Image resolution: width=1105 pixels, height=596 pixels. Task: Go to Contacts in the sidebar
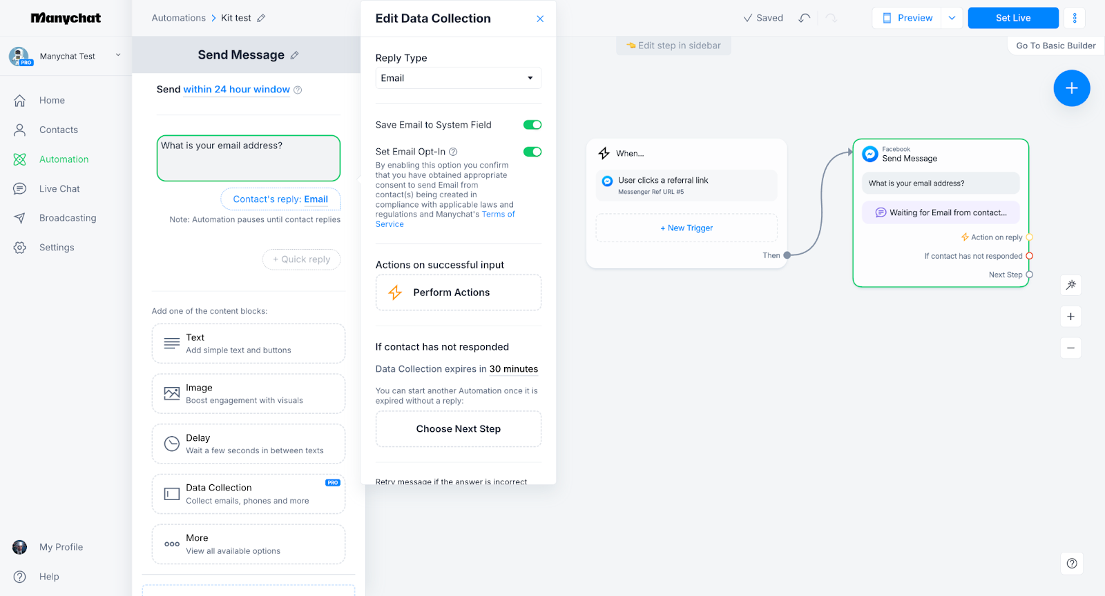(59, 130)
